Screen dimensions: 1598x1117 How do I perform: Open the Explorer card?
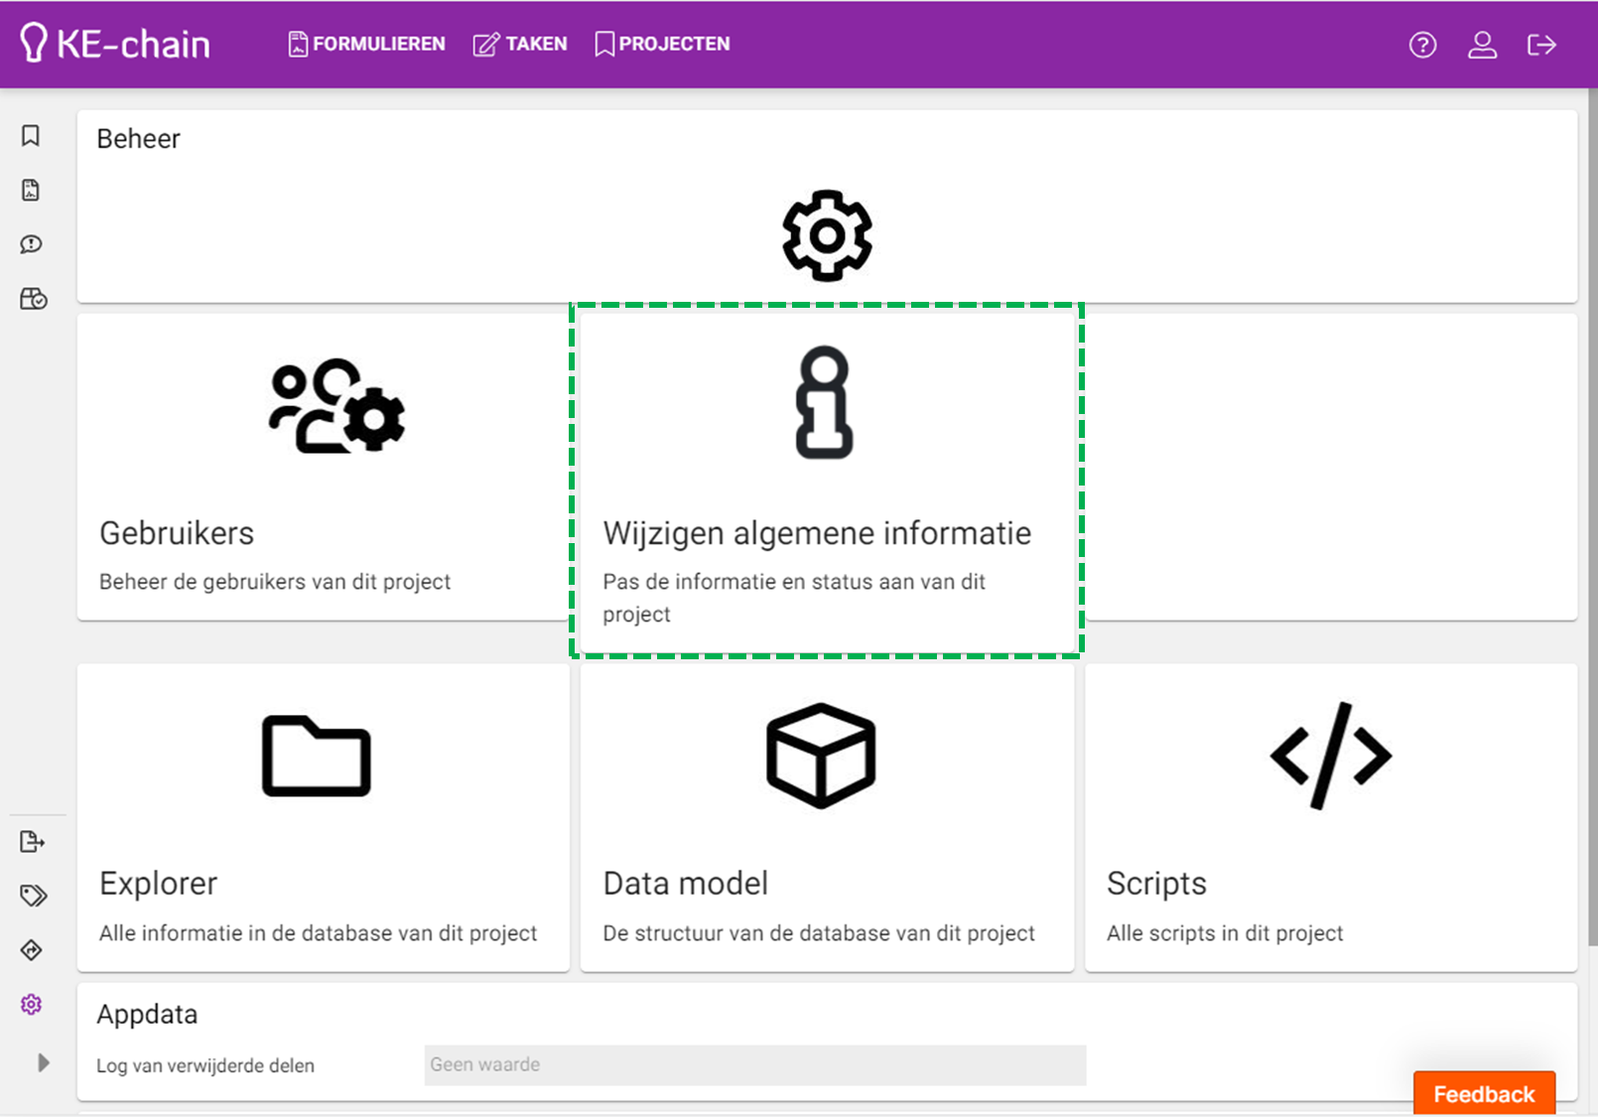click(x=324, y=817)
